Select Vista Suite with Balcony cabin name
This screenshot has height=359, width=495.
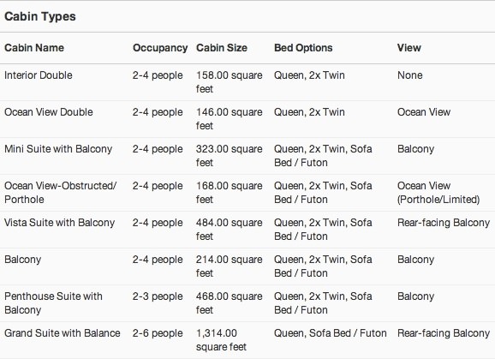click(59, 223)
